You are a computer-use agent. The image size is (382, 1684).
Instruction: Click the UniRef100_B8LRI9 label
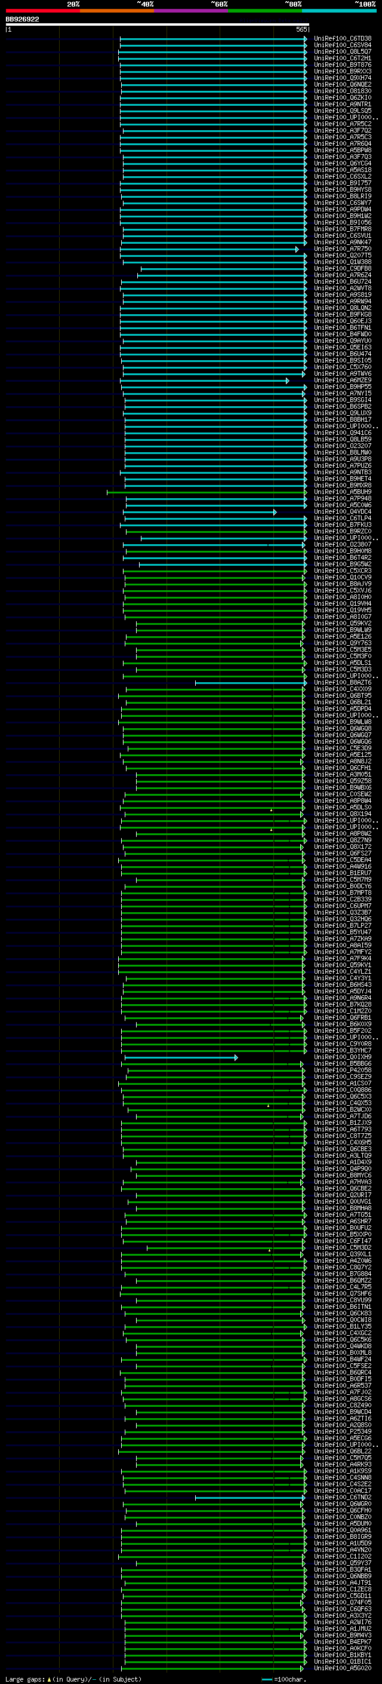[343, 196]
